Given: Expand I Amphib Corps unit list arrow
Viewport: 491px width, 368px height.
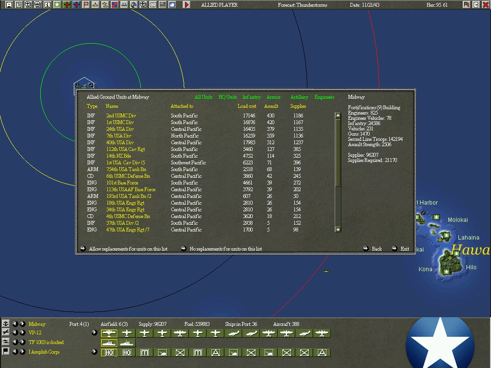Looking at the screenshot, I should [x=94, y=352].
